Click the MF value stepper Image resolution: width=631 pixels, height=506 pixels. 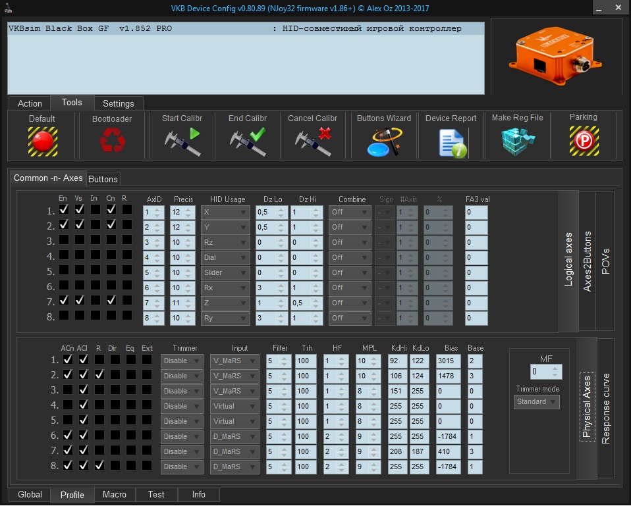point(555,372)
